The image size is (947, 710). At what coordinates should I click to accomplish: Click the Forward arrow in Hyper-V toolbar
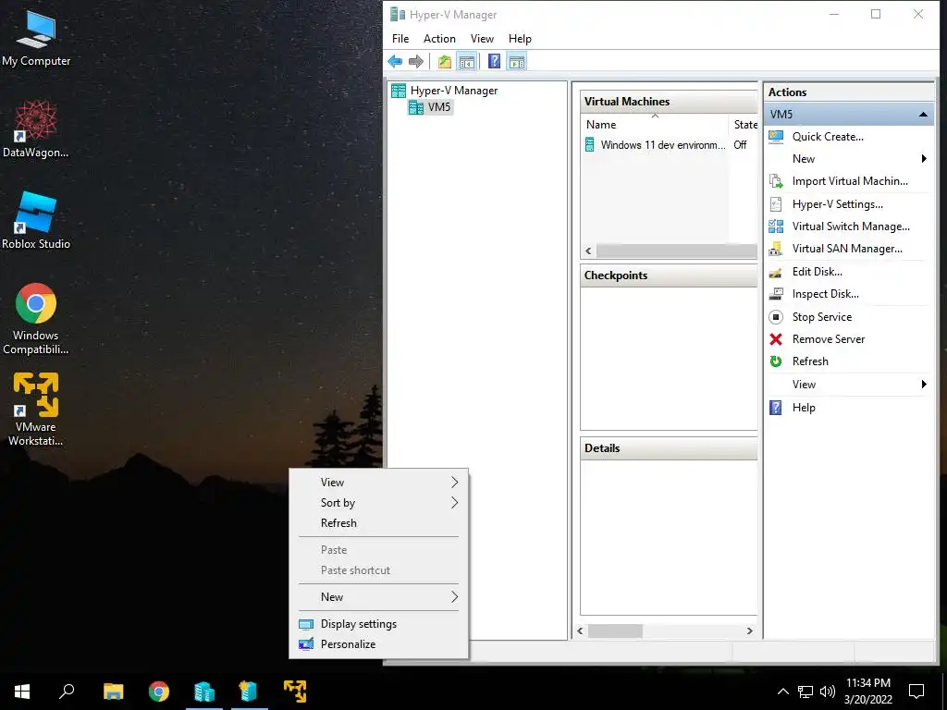pyautogui.click(x=416, y=61)
